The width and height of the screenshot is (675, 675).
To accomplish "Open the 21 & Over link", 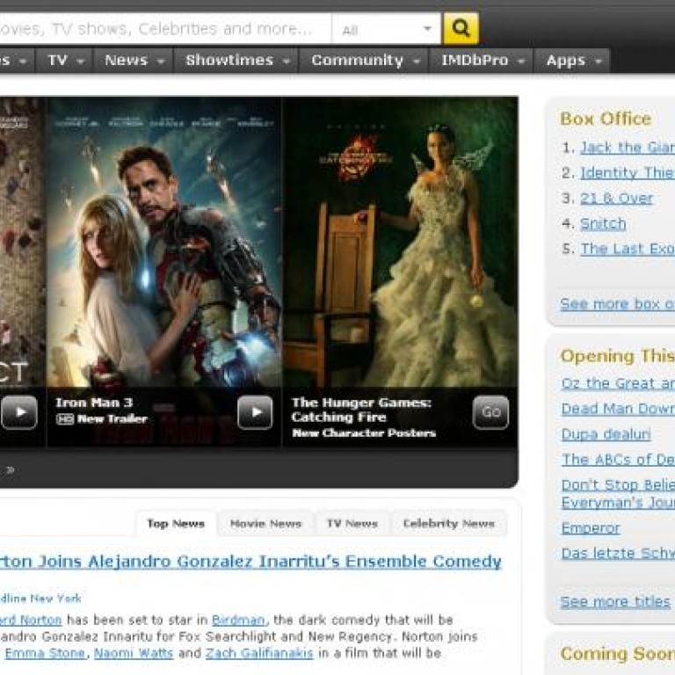I will tap(616, 199).
